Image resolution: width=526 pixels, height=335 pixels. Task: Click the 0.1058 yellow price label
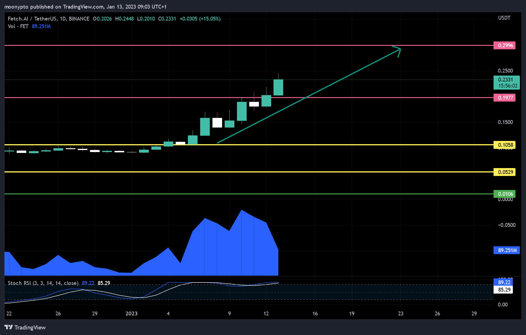[x=504, y=145]
